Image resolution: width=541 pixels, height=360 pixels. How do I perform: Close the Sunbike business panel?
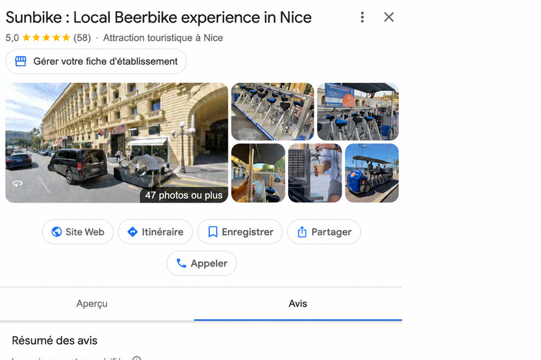coord(389,17)
